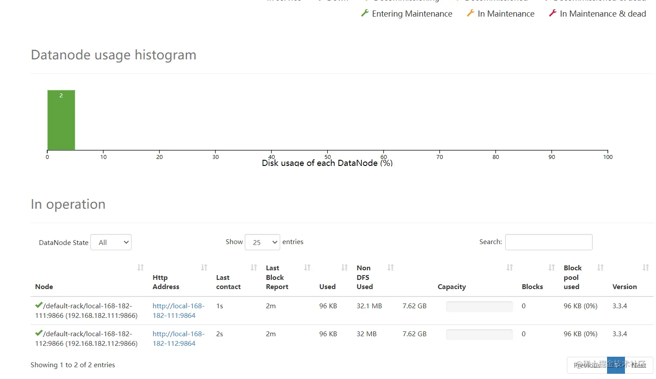
Task: Click In Maintenance & dead red wrench
Action: tap(553, 13)
